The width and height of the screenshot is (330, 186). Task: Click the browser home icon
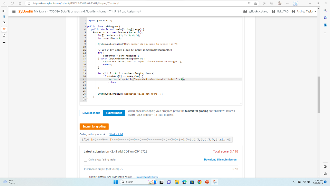coord(20,4)
